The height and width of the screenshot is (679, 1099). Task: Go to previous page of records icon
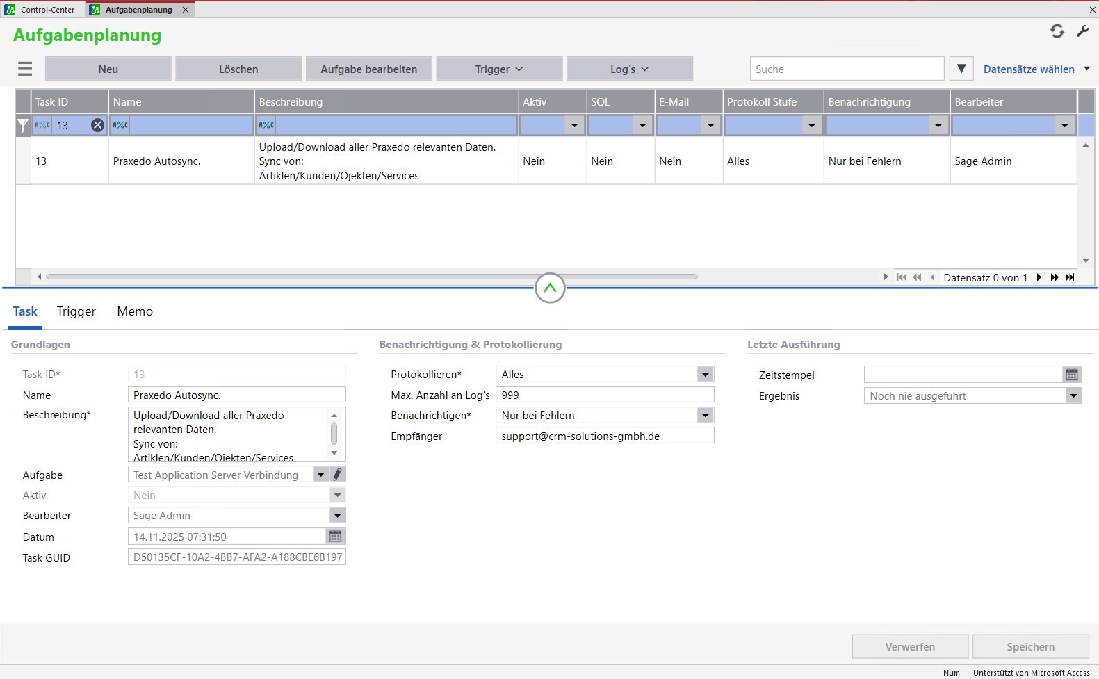pos(917,277)
